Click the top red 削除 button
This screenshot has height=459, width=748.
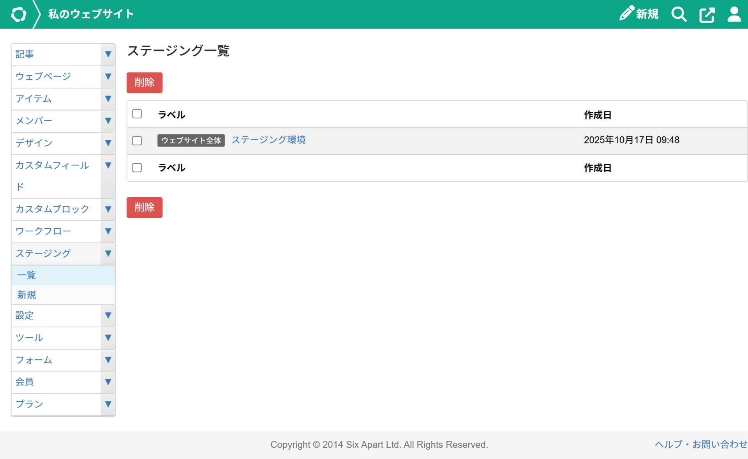point(144,83)
